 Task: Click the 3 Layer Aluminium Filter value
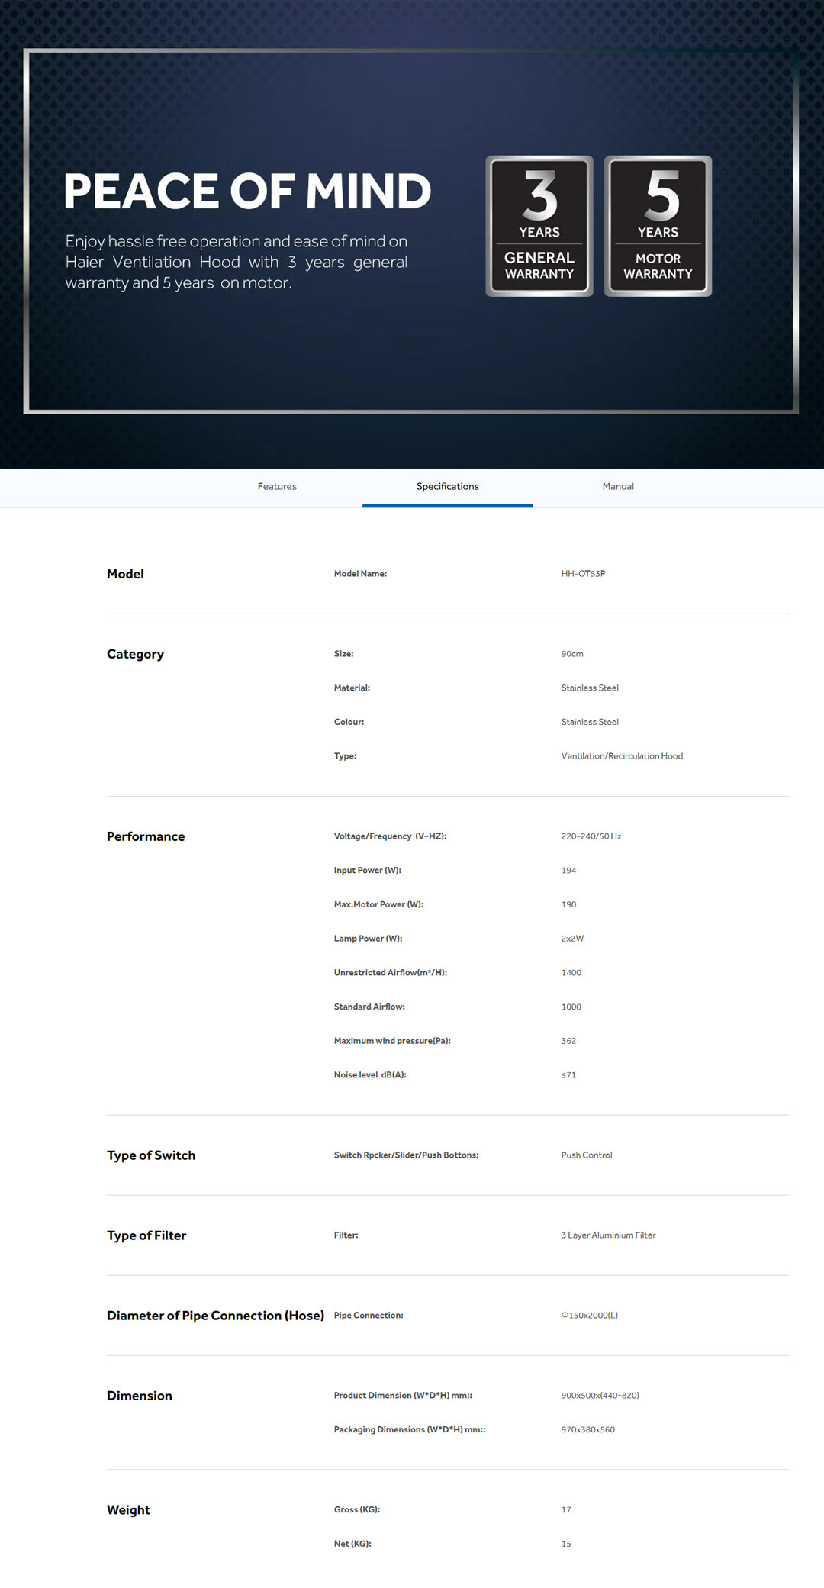pos(608,1235)
